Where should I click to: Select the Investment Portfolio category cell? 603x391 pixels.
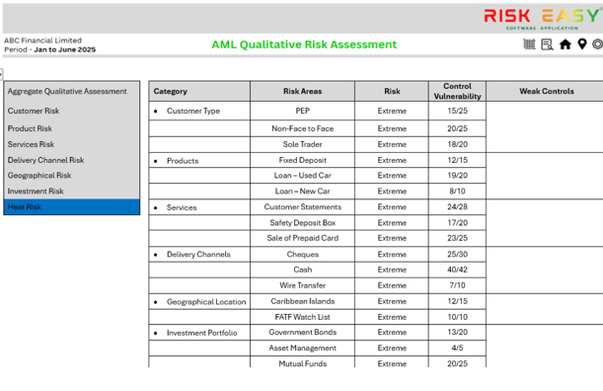click(199, 333)
